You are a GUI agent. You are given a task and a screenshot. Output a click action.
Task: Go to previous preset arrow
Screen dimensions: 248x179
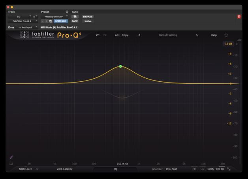tap(139, 35)
